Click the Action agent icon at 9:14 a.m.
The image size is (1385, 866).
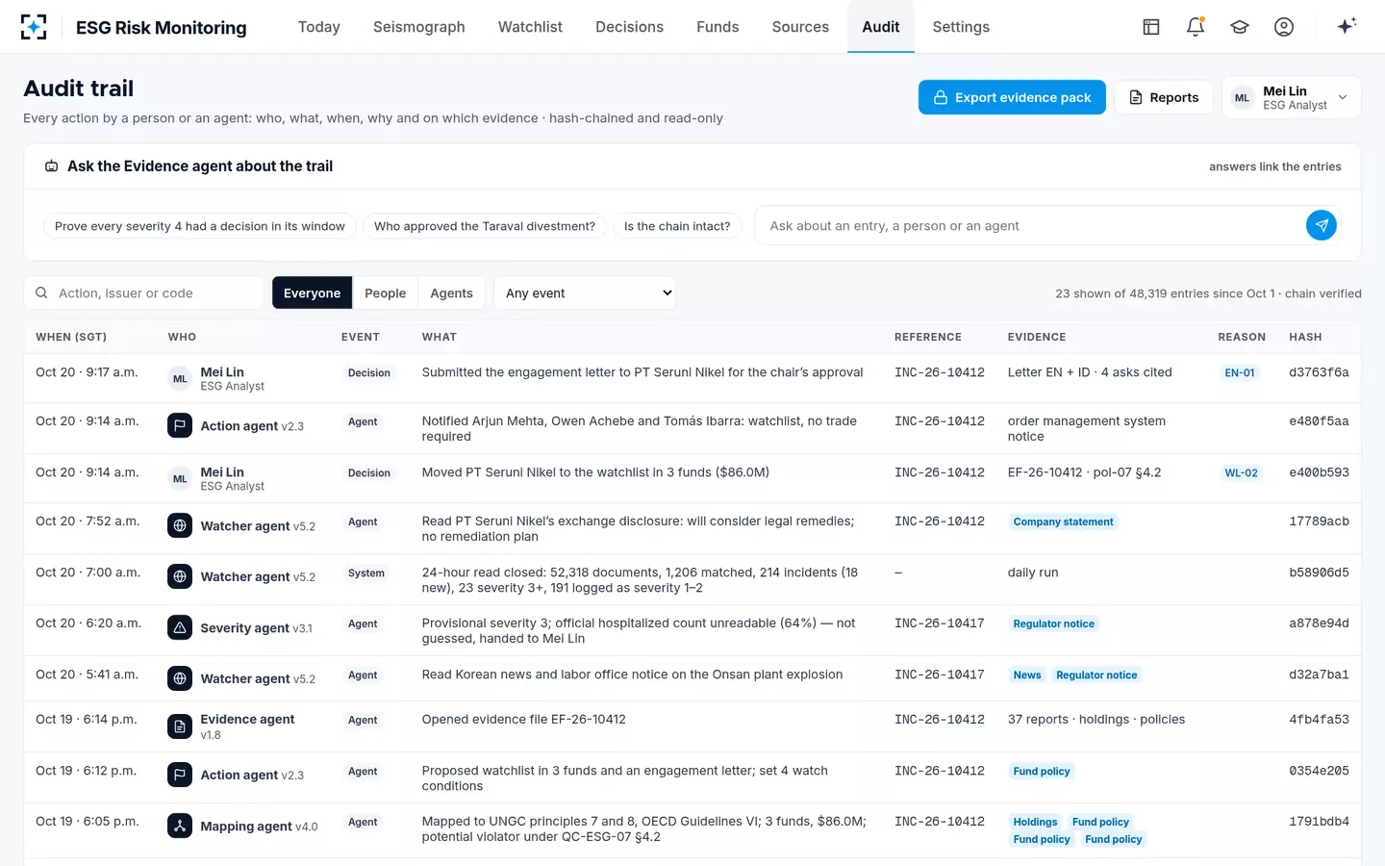(x=180, y=425)
